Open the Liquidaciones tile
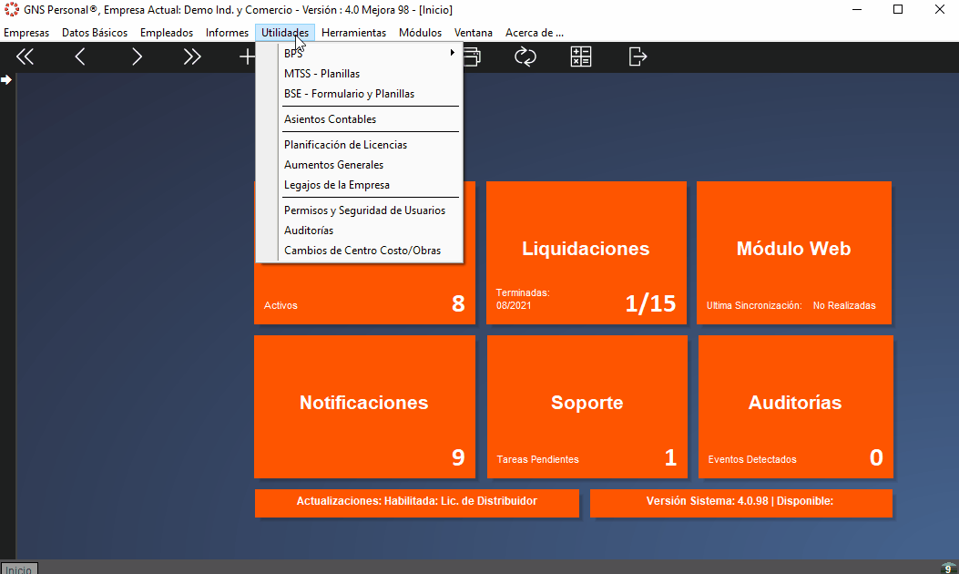The height and width of the screenshot is (574, 959). [x=586, y=252]
